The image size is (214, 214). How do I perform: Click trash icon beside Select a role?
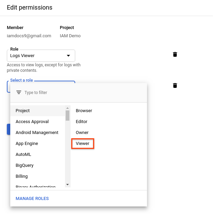[x=175, y=85]
